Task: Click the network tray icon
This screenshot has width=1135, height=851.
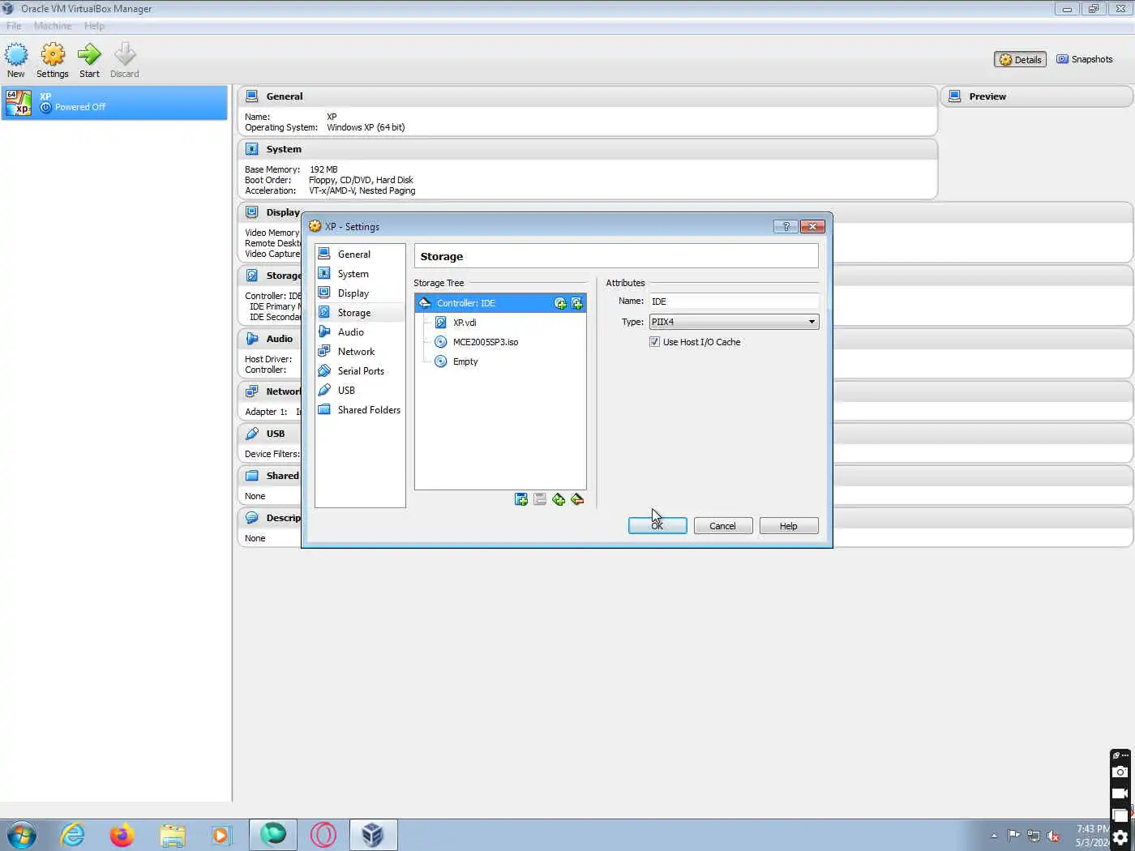Action: 1034,836
